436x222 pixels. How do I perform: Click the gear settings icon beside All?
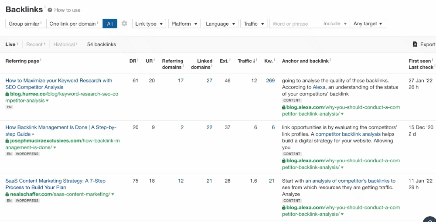coord(124,24)
